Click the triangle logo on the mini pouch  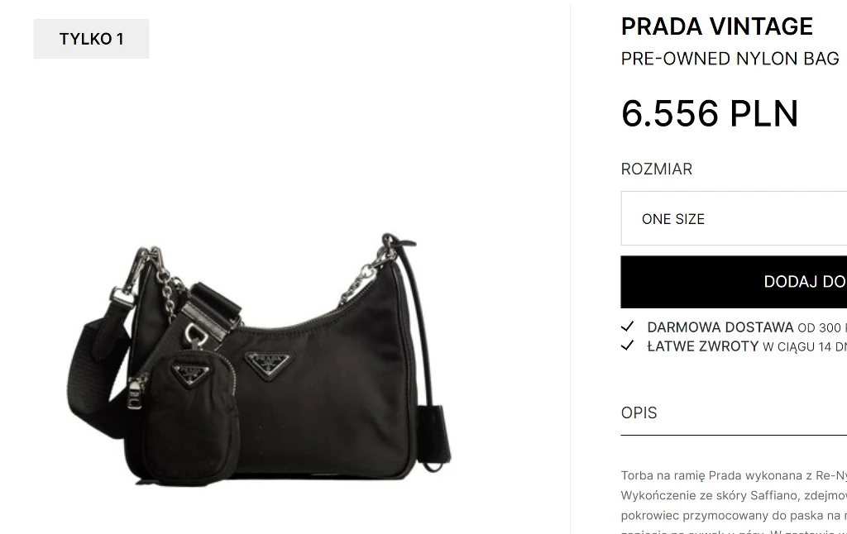190,374
